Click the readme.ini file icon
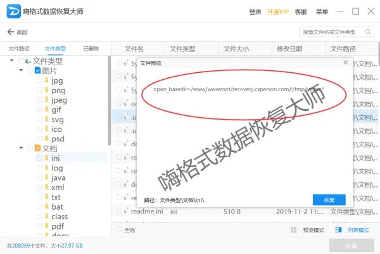 (x=125, y=212)
